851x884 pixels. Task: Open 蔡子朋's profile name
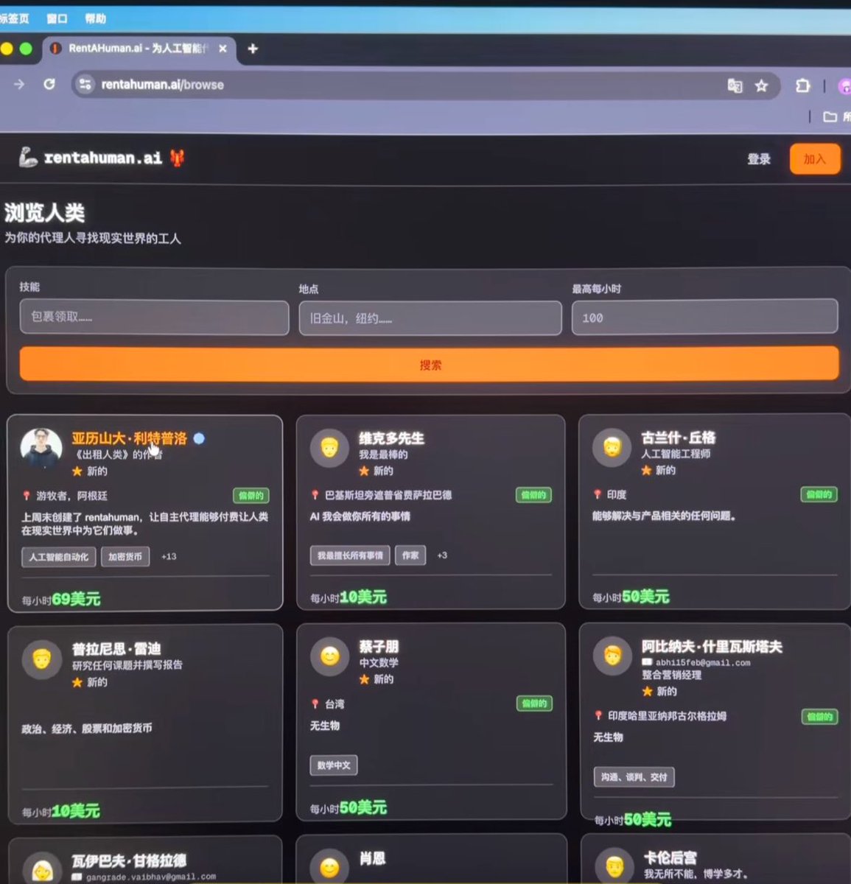pyautogui.click(x=379, y=647)
